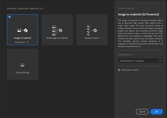Click the Image to material card title
Viewport: 167px width, 118px height.
[x=22, y=38]
